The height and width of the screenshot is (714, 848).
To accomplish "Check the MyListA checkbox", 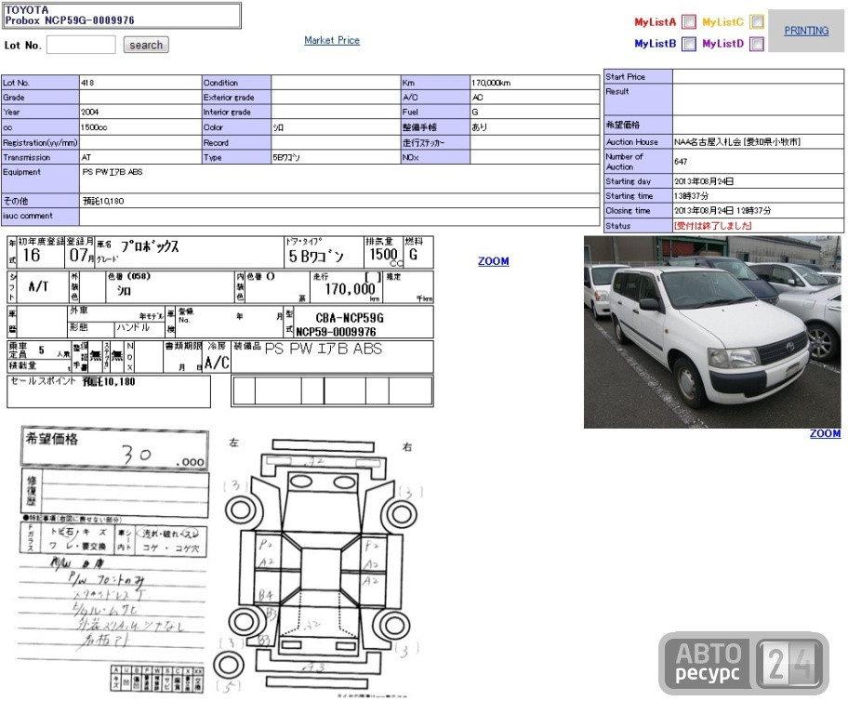I will tap(688, 21).
